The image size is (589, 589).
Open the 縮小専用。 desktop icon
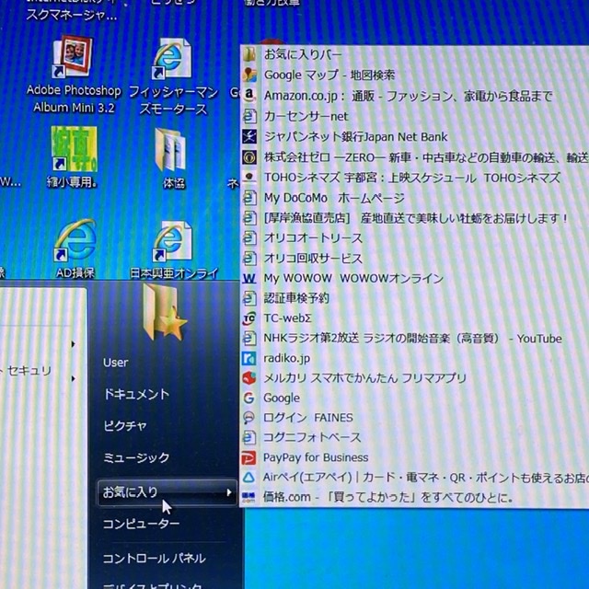(71, 149)
